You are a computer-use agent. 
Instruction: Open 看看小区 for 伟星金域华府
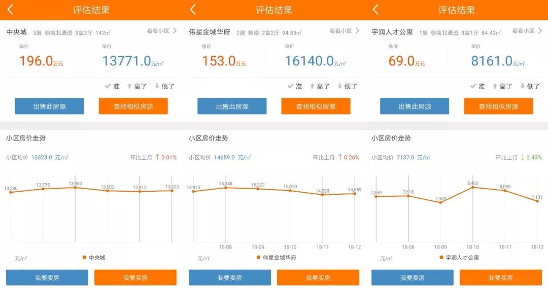(345, 31)
